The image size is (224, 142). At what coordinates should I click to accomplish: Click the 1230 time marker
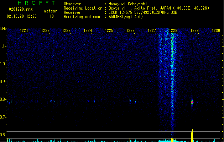[216, 31]
